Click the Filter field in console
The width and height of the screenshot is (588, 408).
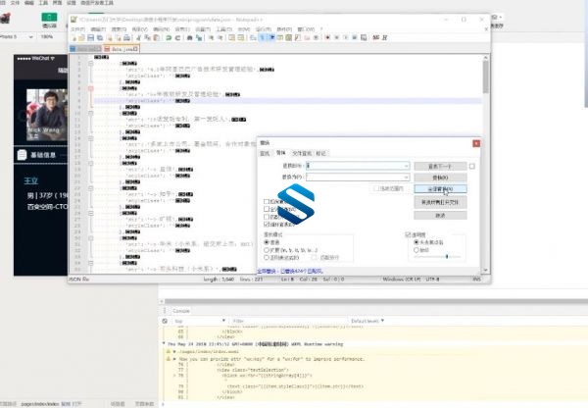click(x=289, y=321)
